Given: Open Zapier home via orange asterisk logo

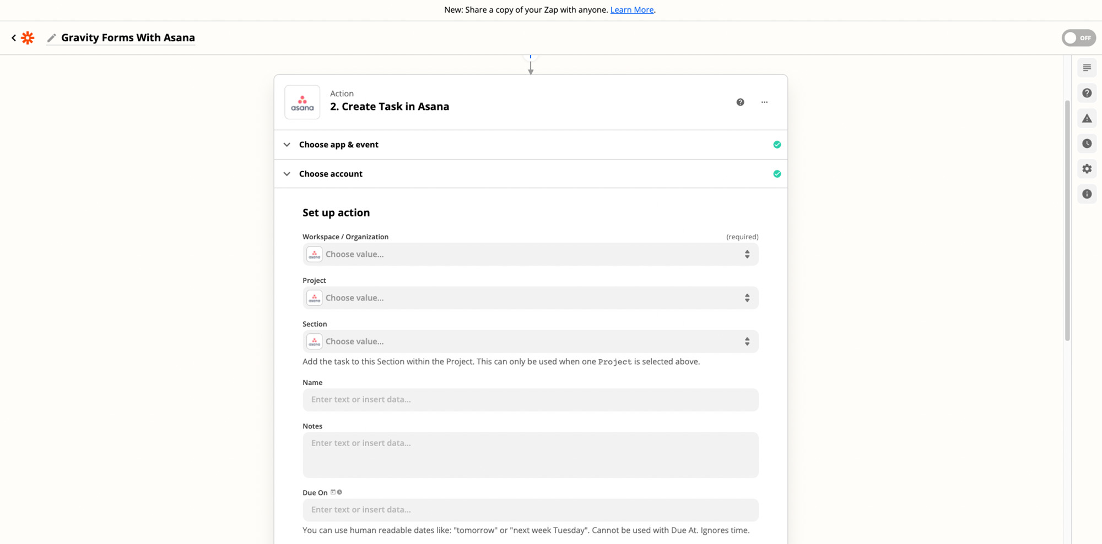Looking at the screenshot, I should coord(28,38).
